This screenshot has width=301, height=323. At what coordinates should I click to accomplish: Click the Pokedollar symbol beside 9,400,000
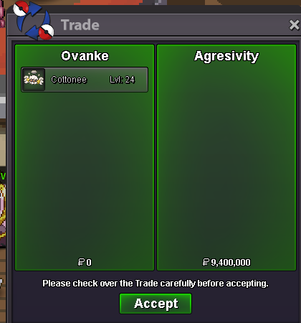(x=206, y=262)
